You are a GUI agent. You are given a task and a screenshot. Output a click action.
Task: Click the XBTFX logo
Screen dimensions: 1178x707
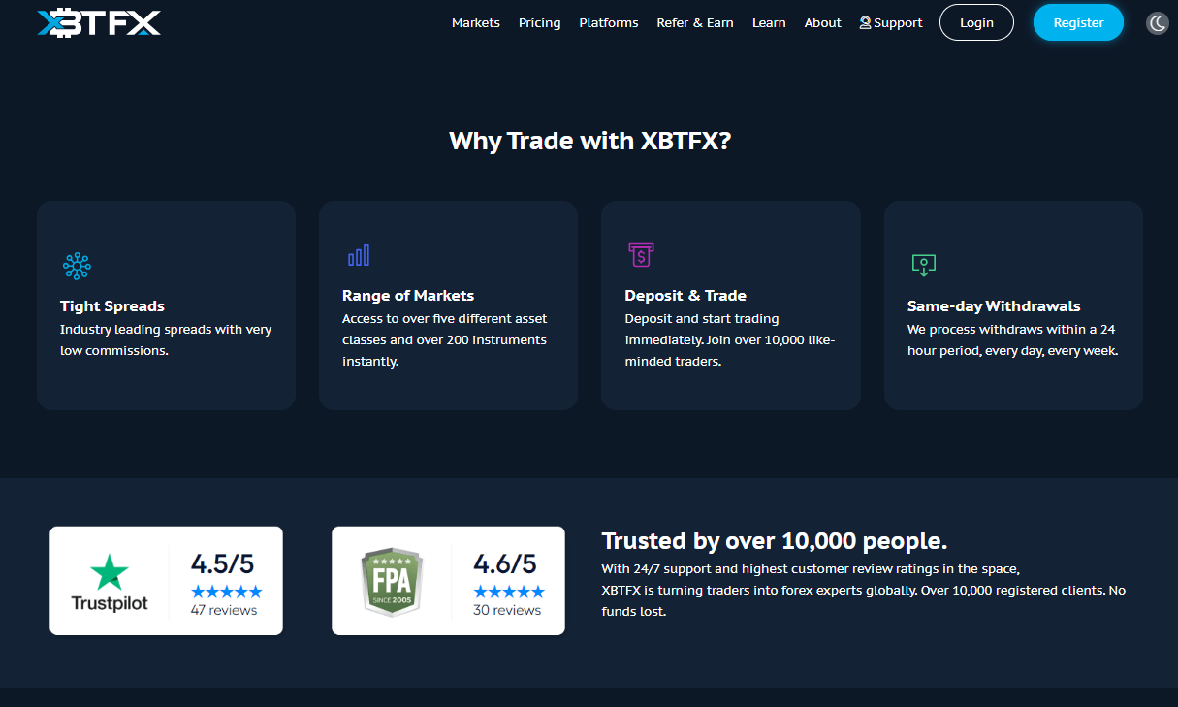point(97,21)
